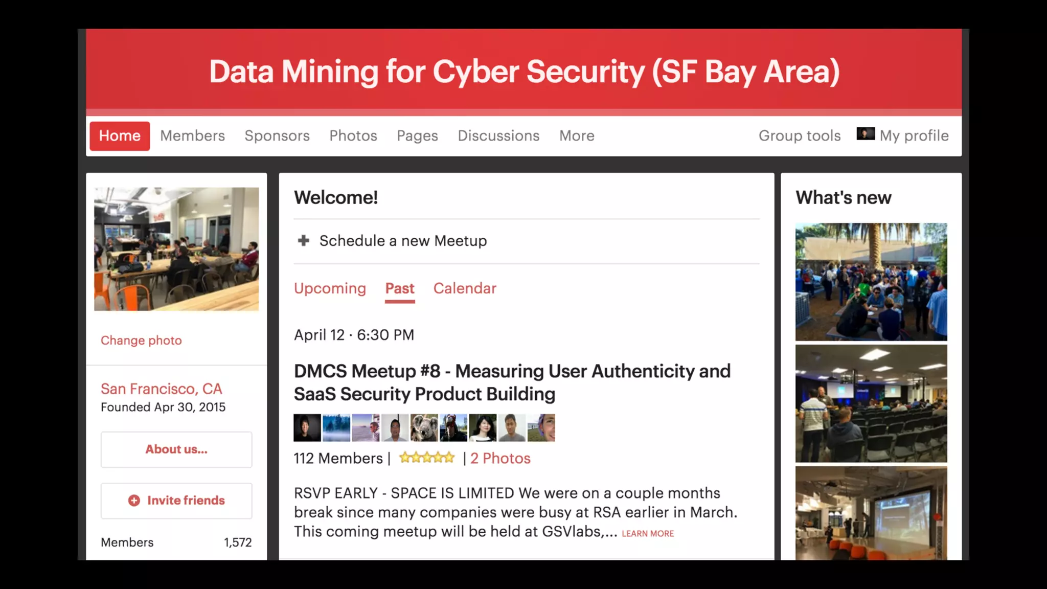1047x589 pixels.
Task: Click the koala attendee avatar
Action: [424, 428]
